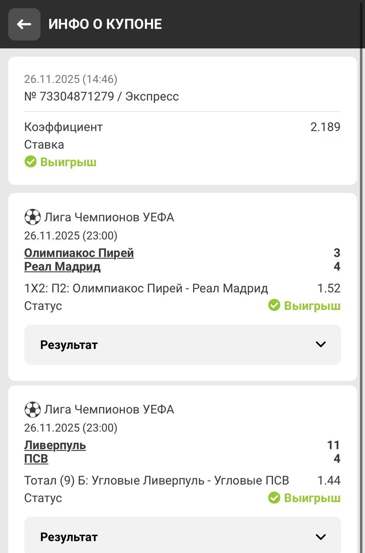This screenshot has width=365, height=553.
Task: Click the soccer ball icon above Ливерпуль match
Action: pyautogui.click(x=32, y=409)
